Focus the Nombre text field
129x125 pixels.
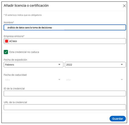click(65, 27)
